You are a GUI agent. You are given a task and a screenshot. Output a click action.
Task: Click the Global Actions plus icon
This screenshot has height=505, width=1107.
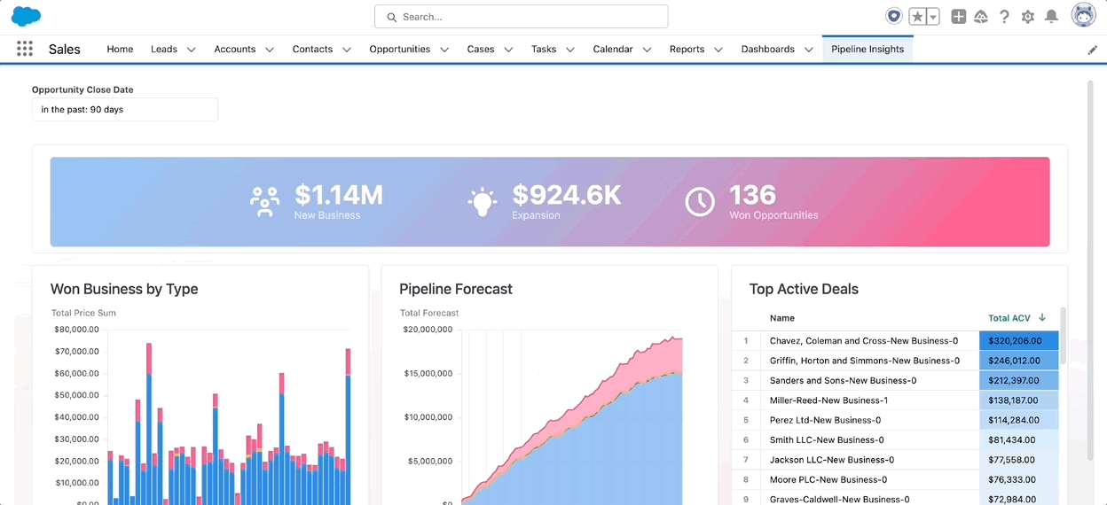tap(958, 17)
